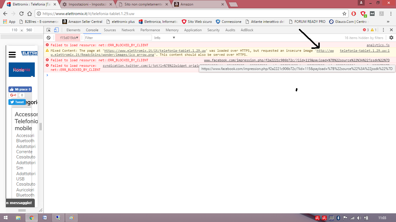396x222 pixels.
Task: Open the console settings gear
Action: pos(391,38)
